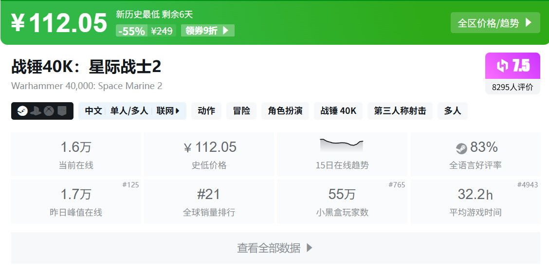Click the score logo beside 7.5
Image resolution: width=549 pixels, height=274 pixels.
pos(502,66)
